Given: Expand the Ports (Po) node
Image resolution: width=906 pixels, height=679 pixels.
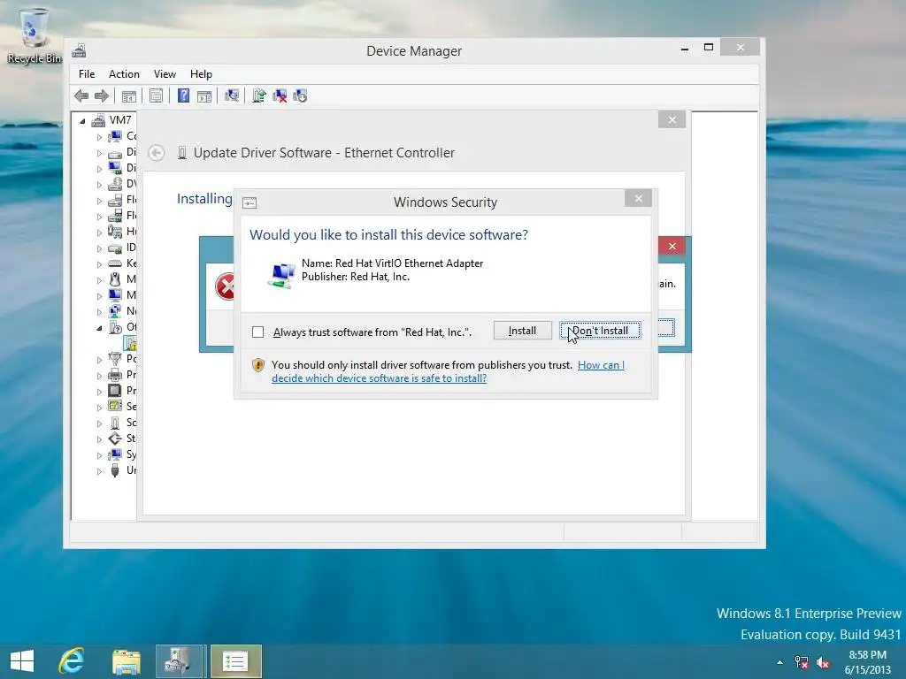Looking at the screenshot, I should point(99,359).
